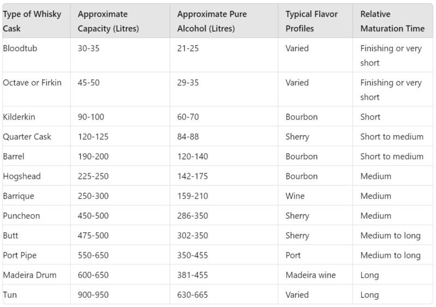Click the 'Type of Whisky Cask' column header
The height and width of the screenshot is (307, 436).
[32, 21]
